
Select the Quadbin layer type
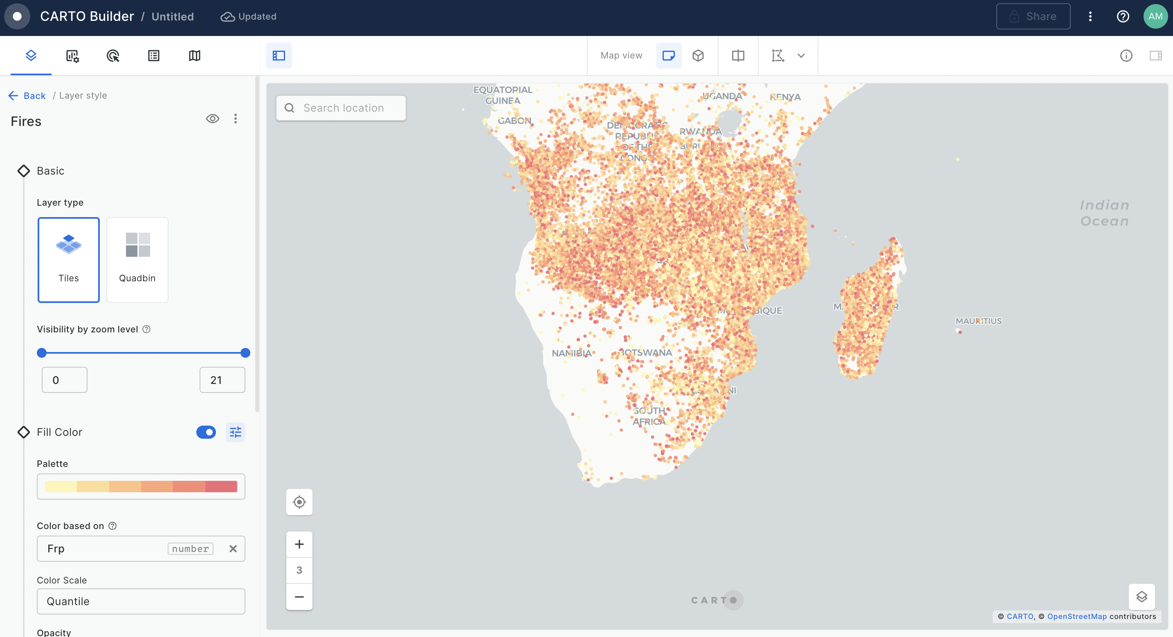tap(137, 260)
